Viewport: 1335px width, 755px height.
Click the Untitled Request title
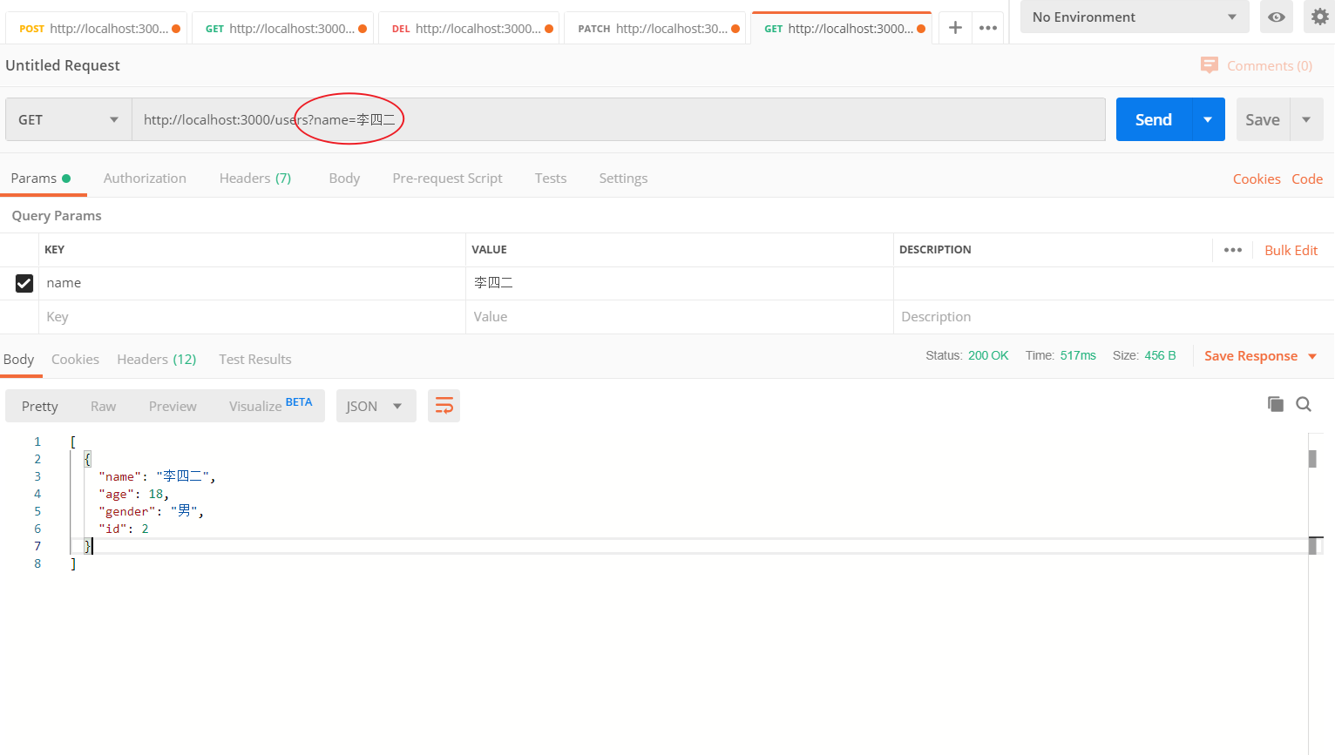63,65
